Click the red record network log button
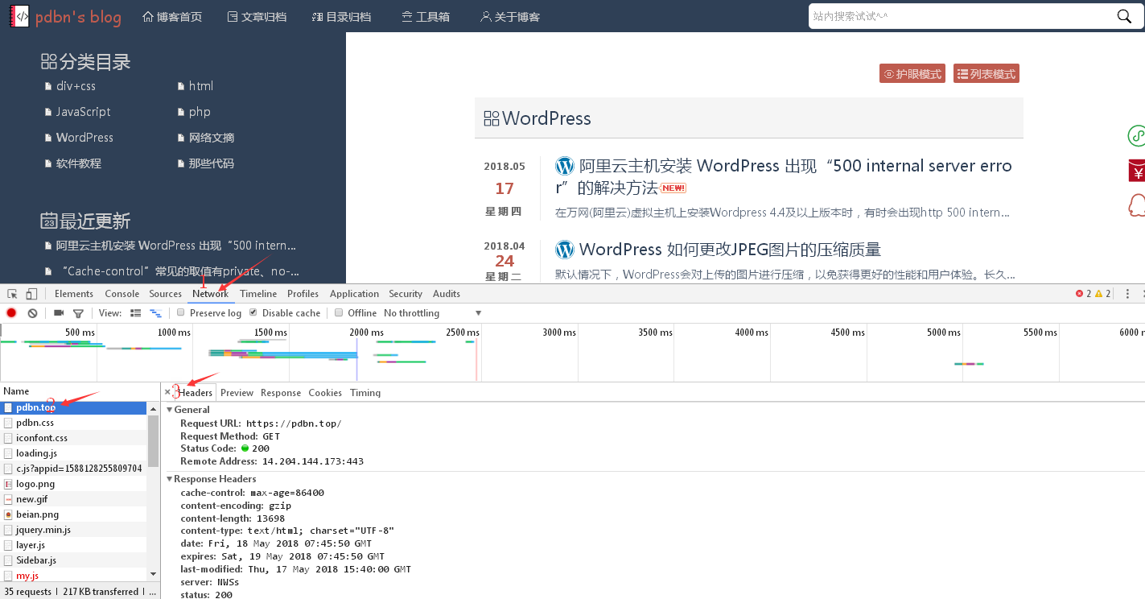This screenshot has height=599, width=1145. 11,313
